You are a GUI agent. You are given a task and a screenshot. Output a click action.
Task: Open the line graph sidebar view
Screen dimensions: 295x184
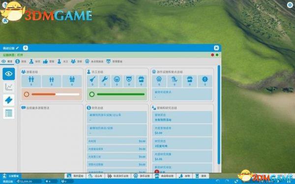click(9, 87)
